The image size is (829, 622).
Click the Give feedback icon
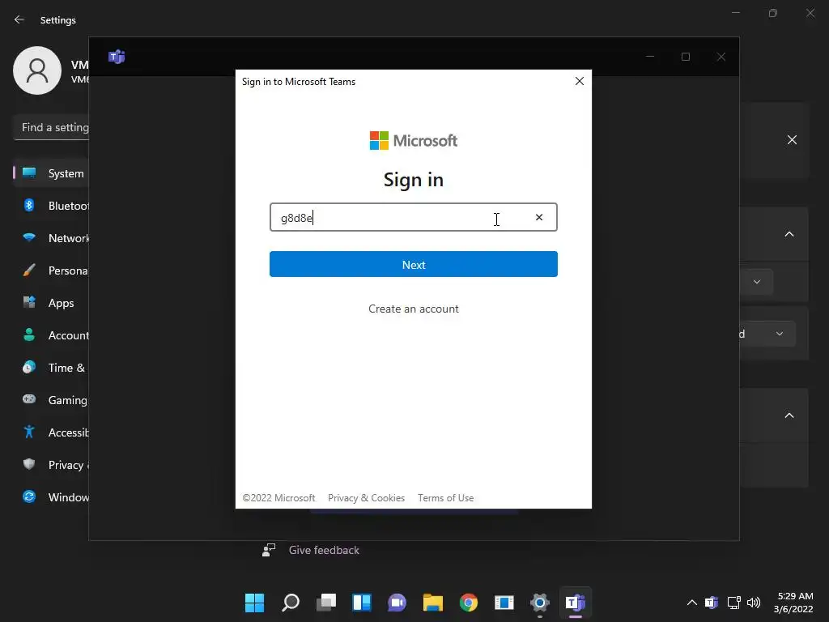tap(269, 550)
